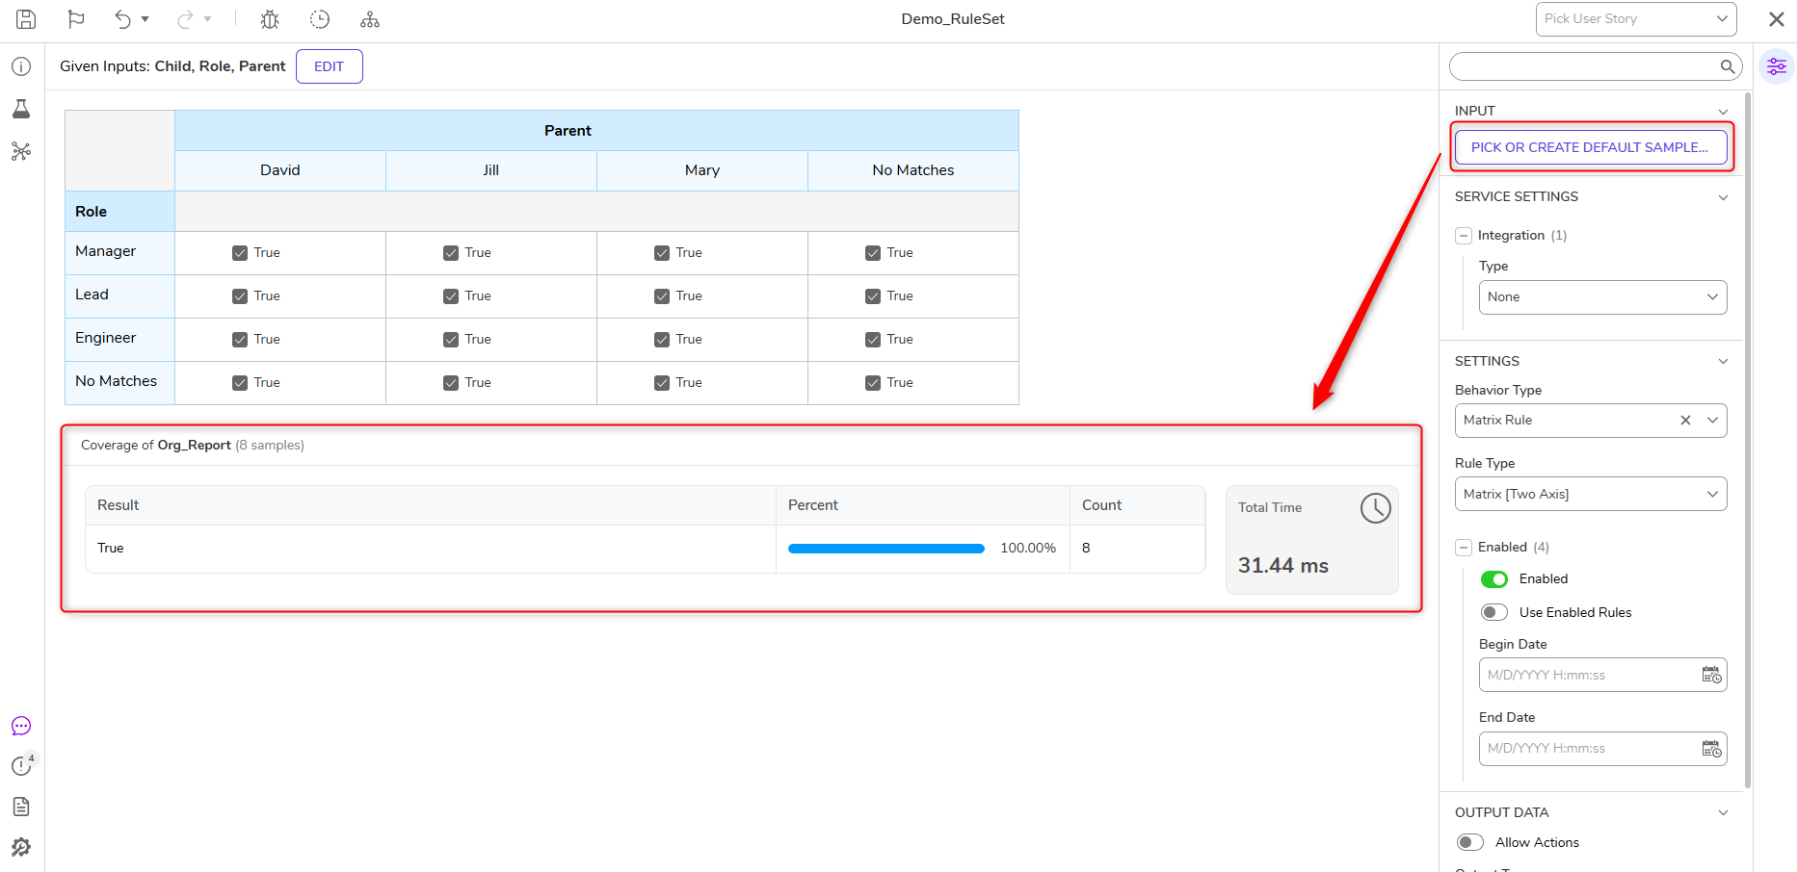The height and width of the screenshot is (872, 1797).
Task: Open the chat comments icon
Action: click(21, 726)
